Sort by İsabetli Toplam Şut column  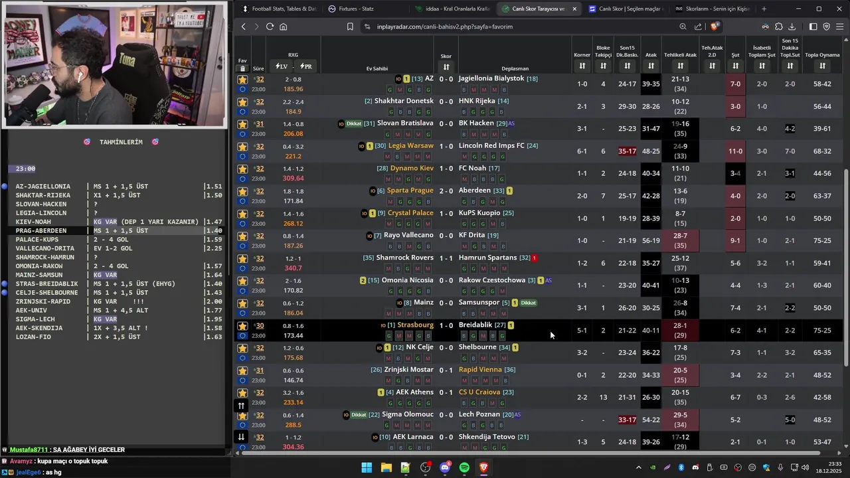762,66
